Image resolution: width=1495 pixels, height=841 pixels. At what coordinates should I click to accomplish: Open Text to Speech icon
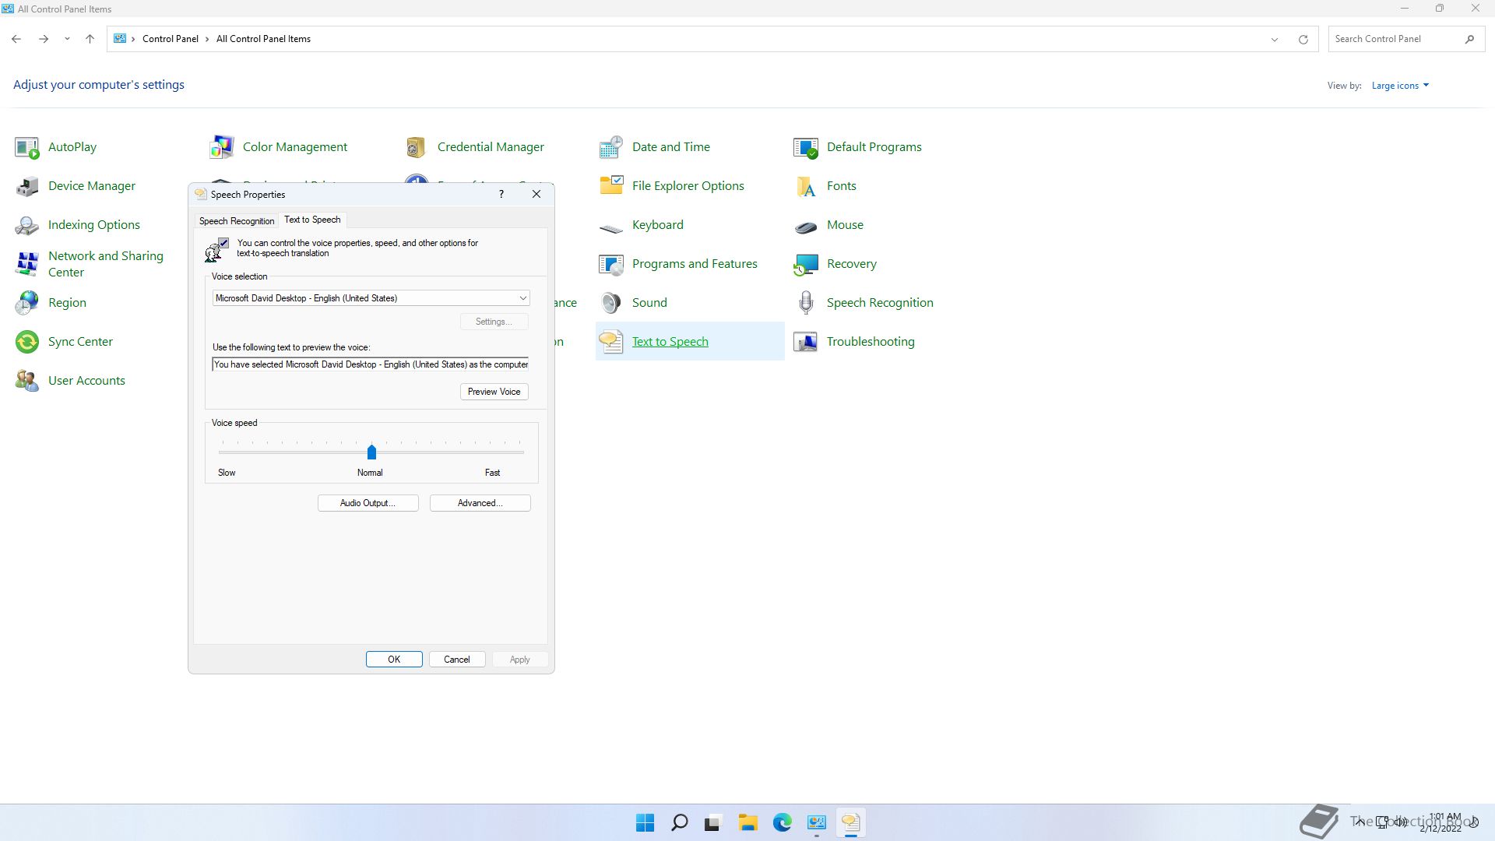[611, 342]
